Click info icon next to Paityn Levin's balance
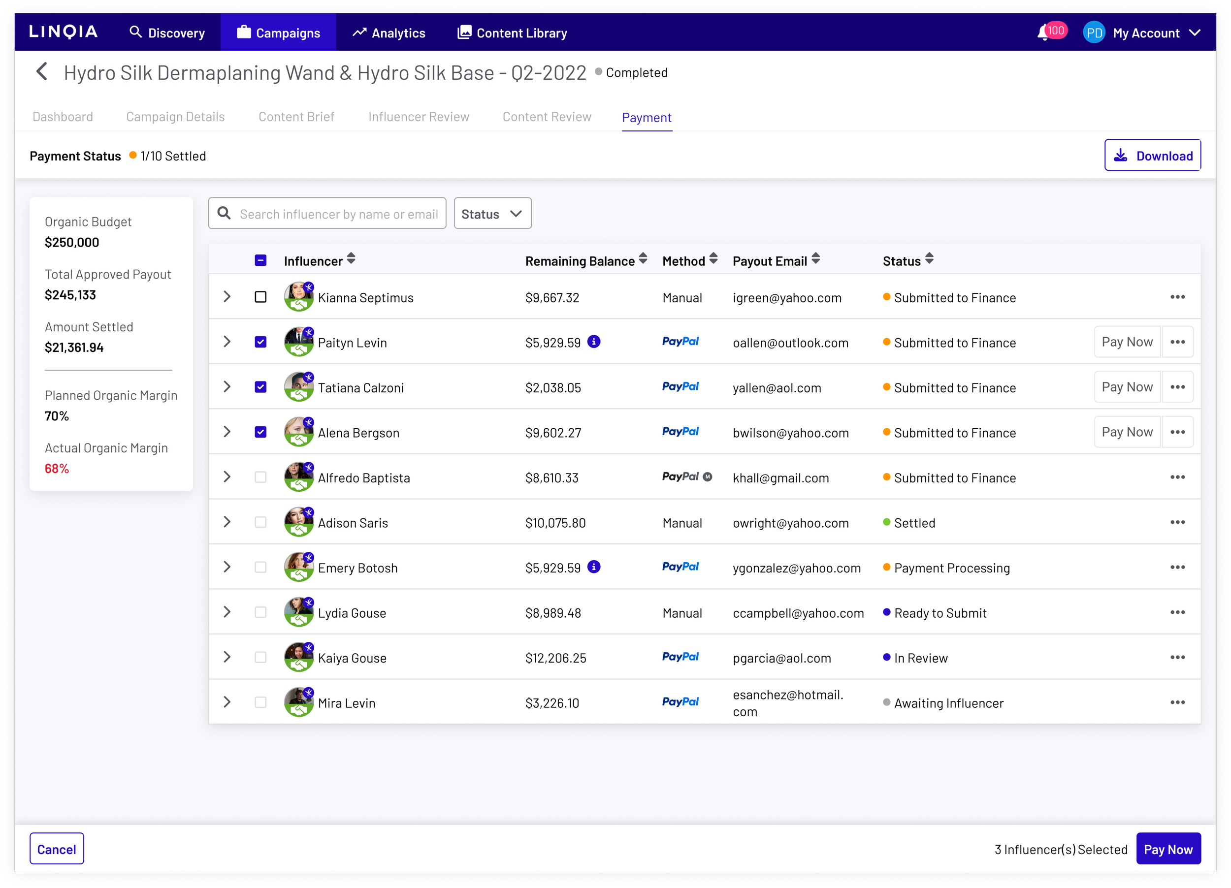Viewport: 1231px width, 888px height. (x=594, y=342)
